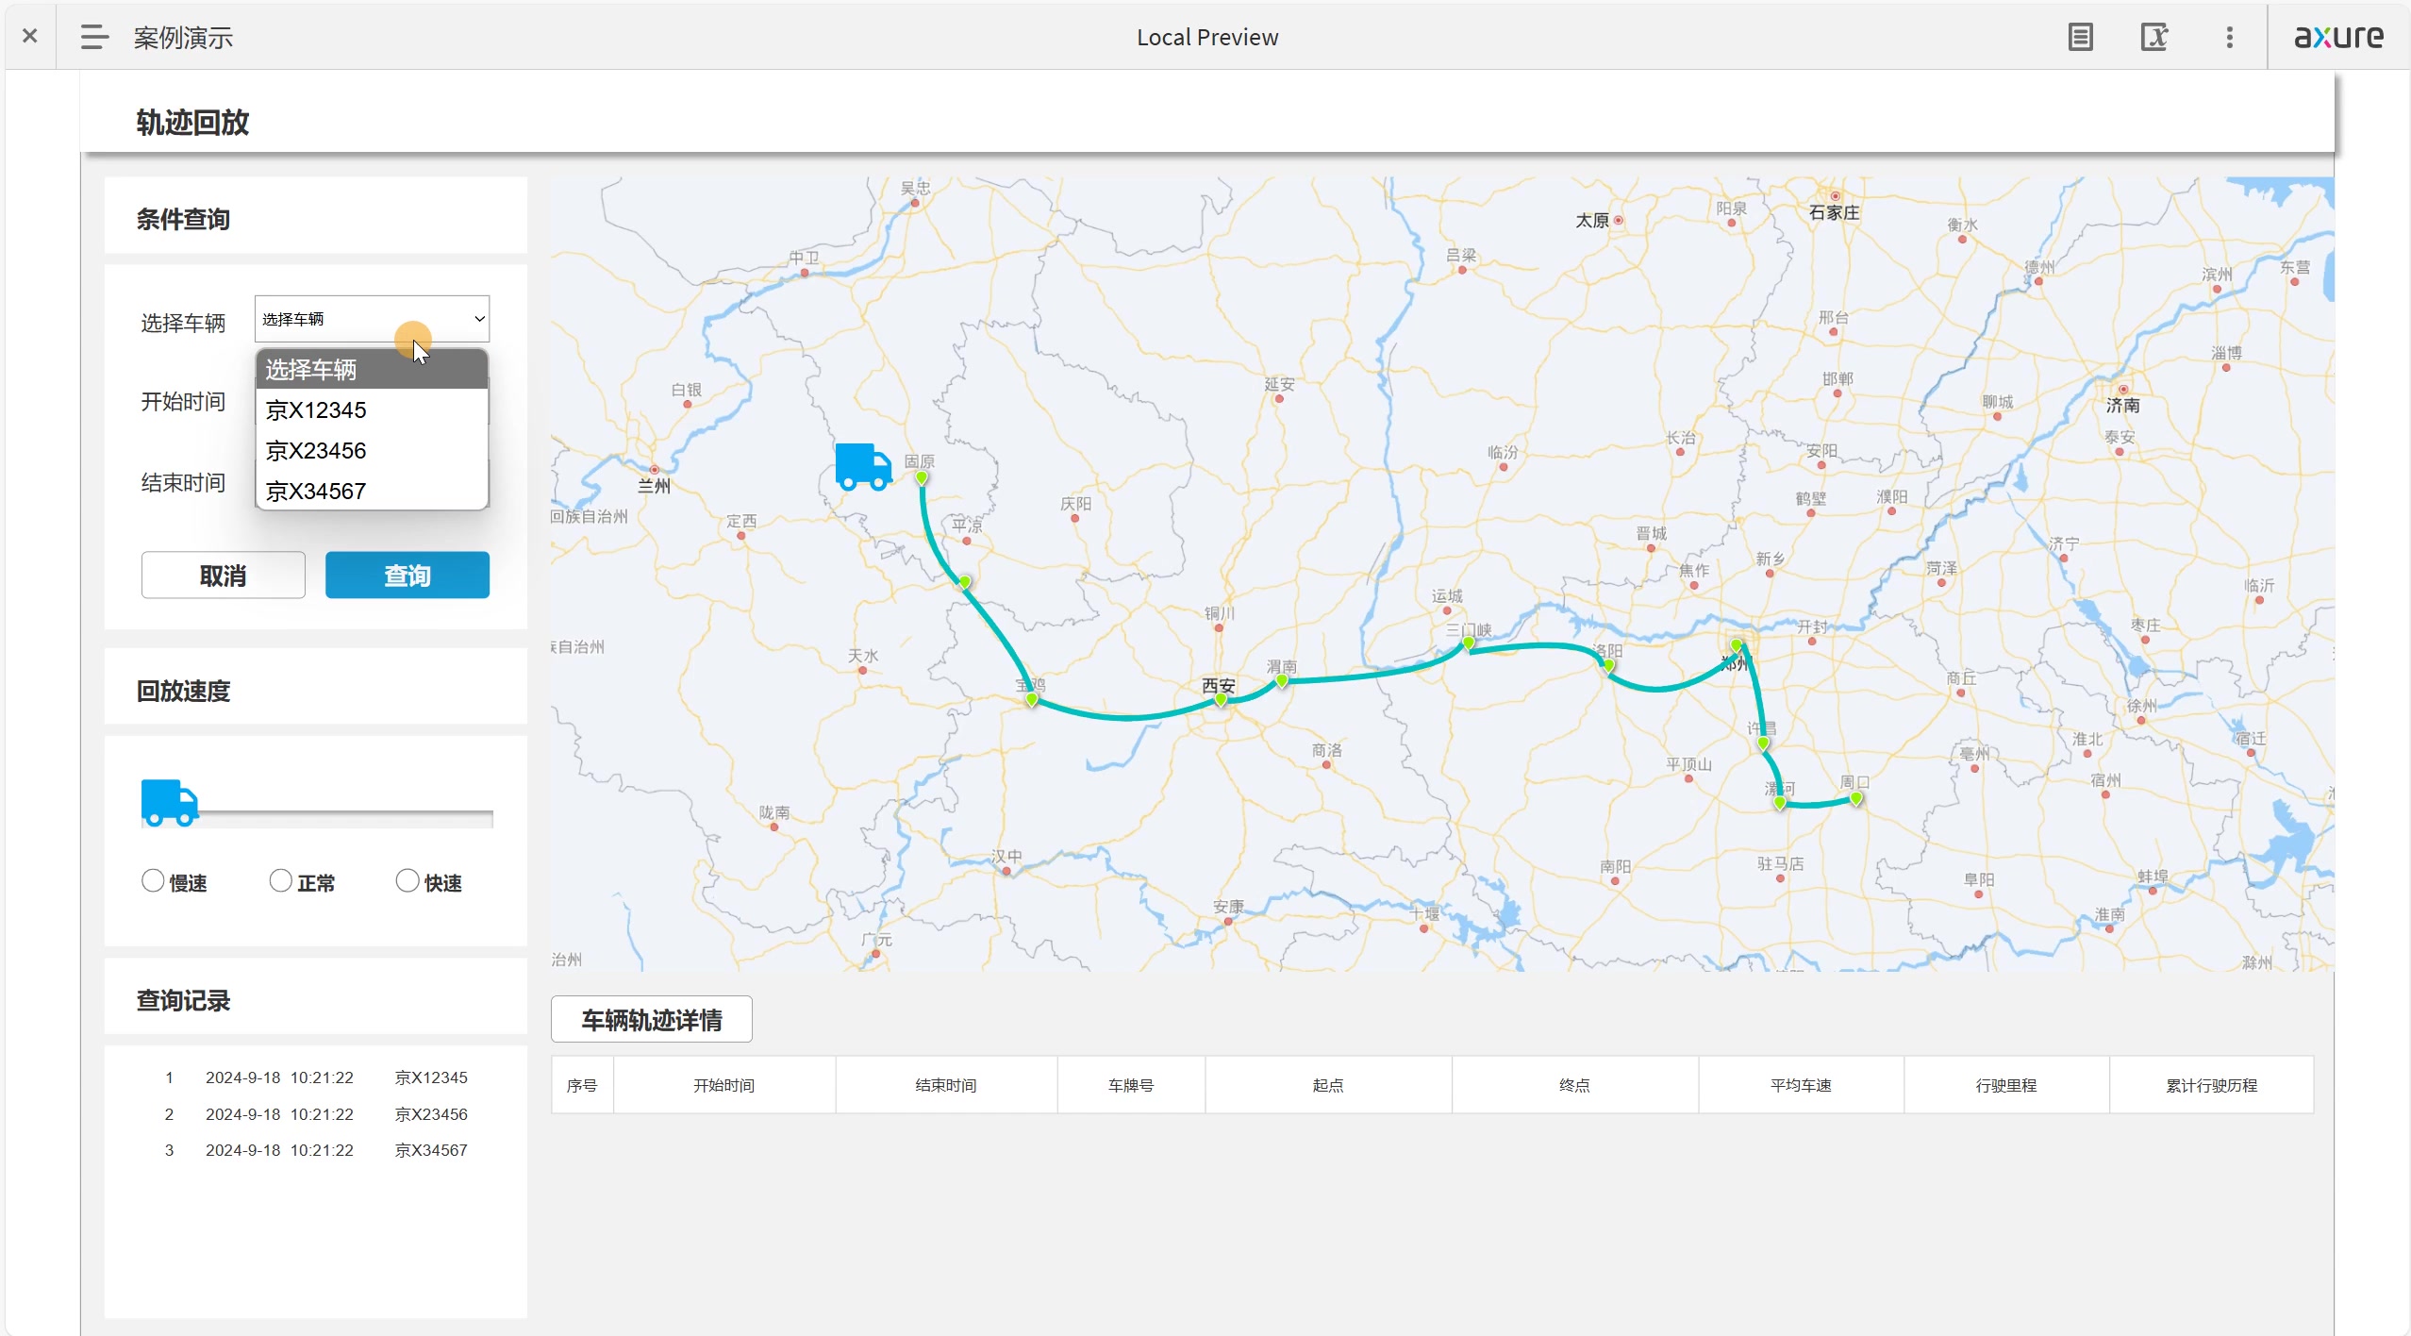Click the truck speed slider handle
Image resolution: width=2411 pixels, height=1336 pixels.
tap(170, 803)
